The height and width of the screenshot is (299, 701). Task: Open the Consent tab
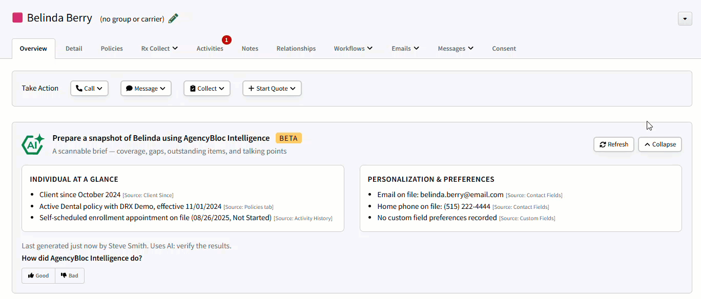(x=504, y=49)
